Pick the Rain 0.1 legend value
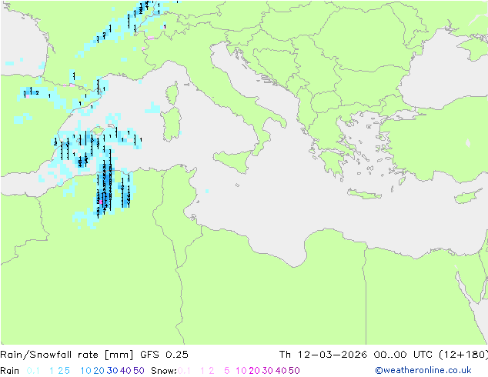Image resolution: width=488 pixels, height=377 pixels. pos(33,371)
